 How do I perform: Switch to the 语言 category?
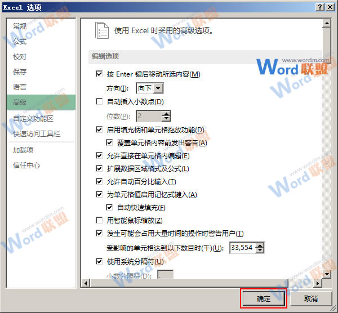pos(20,87)
